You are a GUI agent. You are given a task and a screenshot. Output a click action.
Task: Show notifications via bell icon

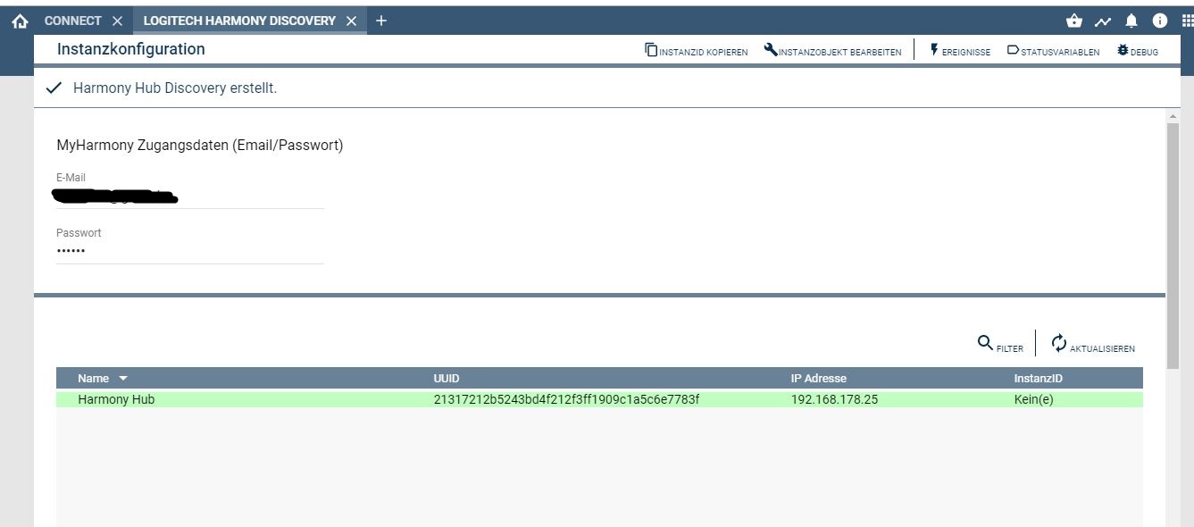(x=1131, y=21)
